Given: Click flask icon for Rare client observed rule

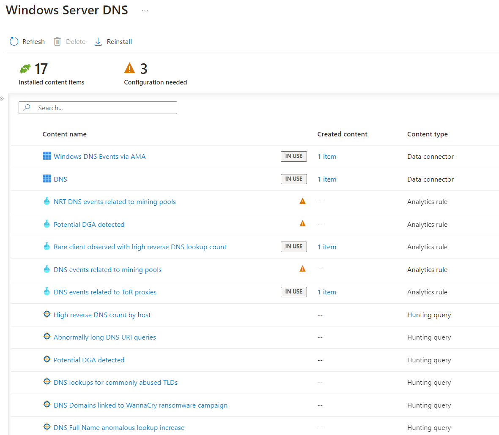Looking at the screenshot, I should 47,247.
